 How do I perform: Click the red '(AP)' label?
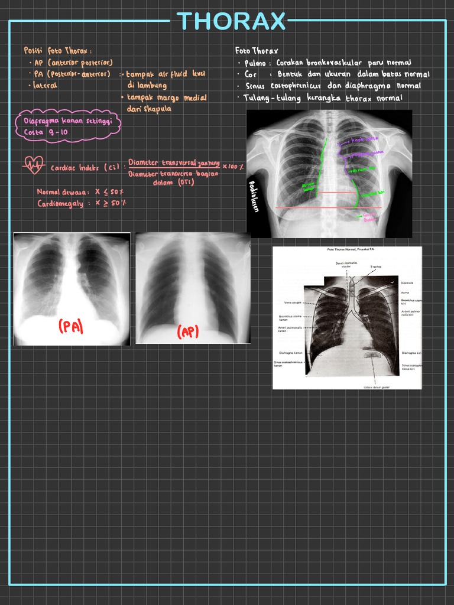tap(188, 331)
